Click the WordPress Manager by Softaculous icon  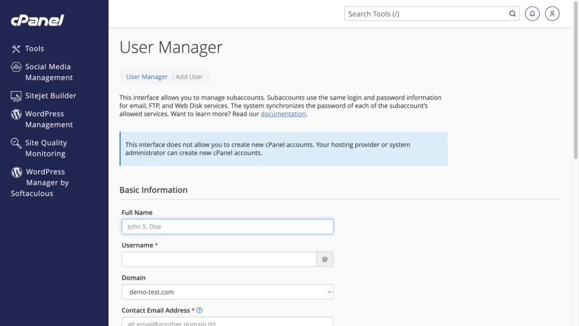[16, 172]
